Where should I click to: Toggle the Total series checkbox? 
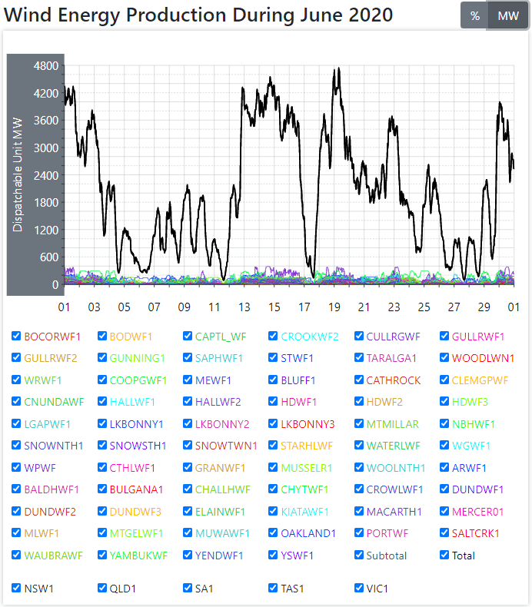[445, 555]
